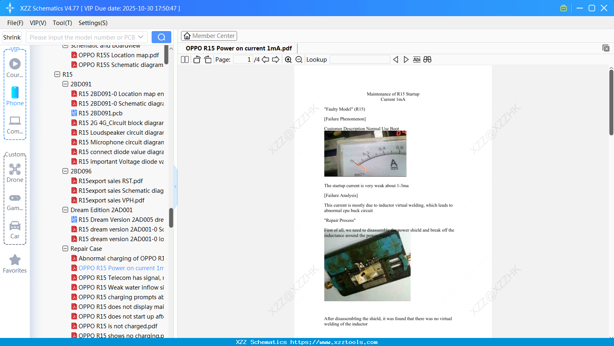Open the Tool(T) menu
Image resolution: width=614 pixels, height=346 pixels.
pos(62,23)
